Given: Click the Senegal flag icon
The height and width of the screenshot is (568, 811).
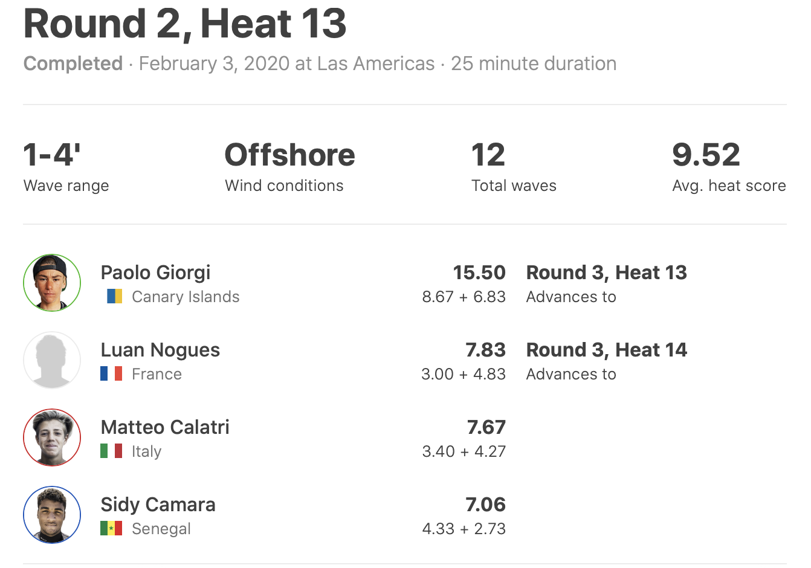Looking at the screenshot, I should click(x=111, y=529).
